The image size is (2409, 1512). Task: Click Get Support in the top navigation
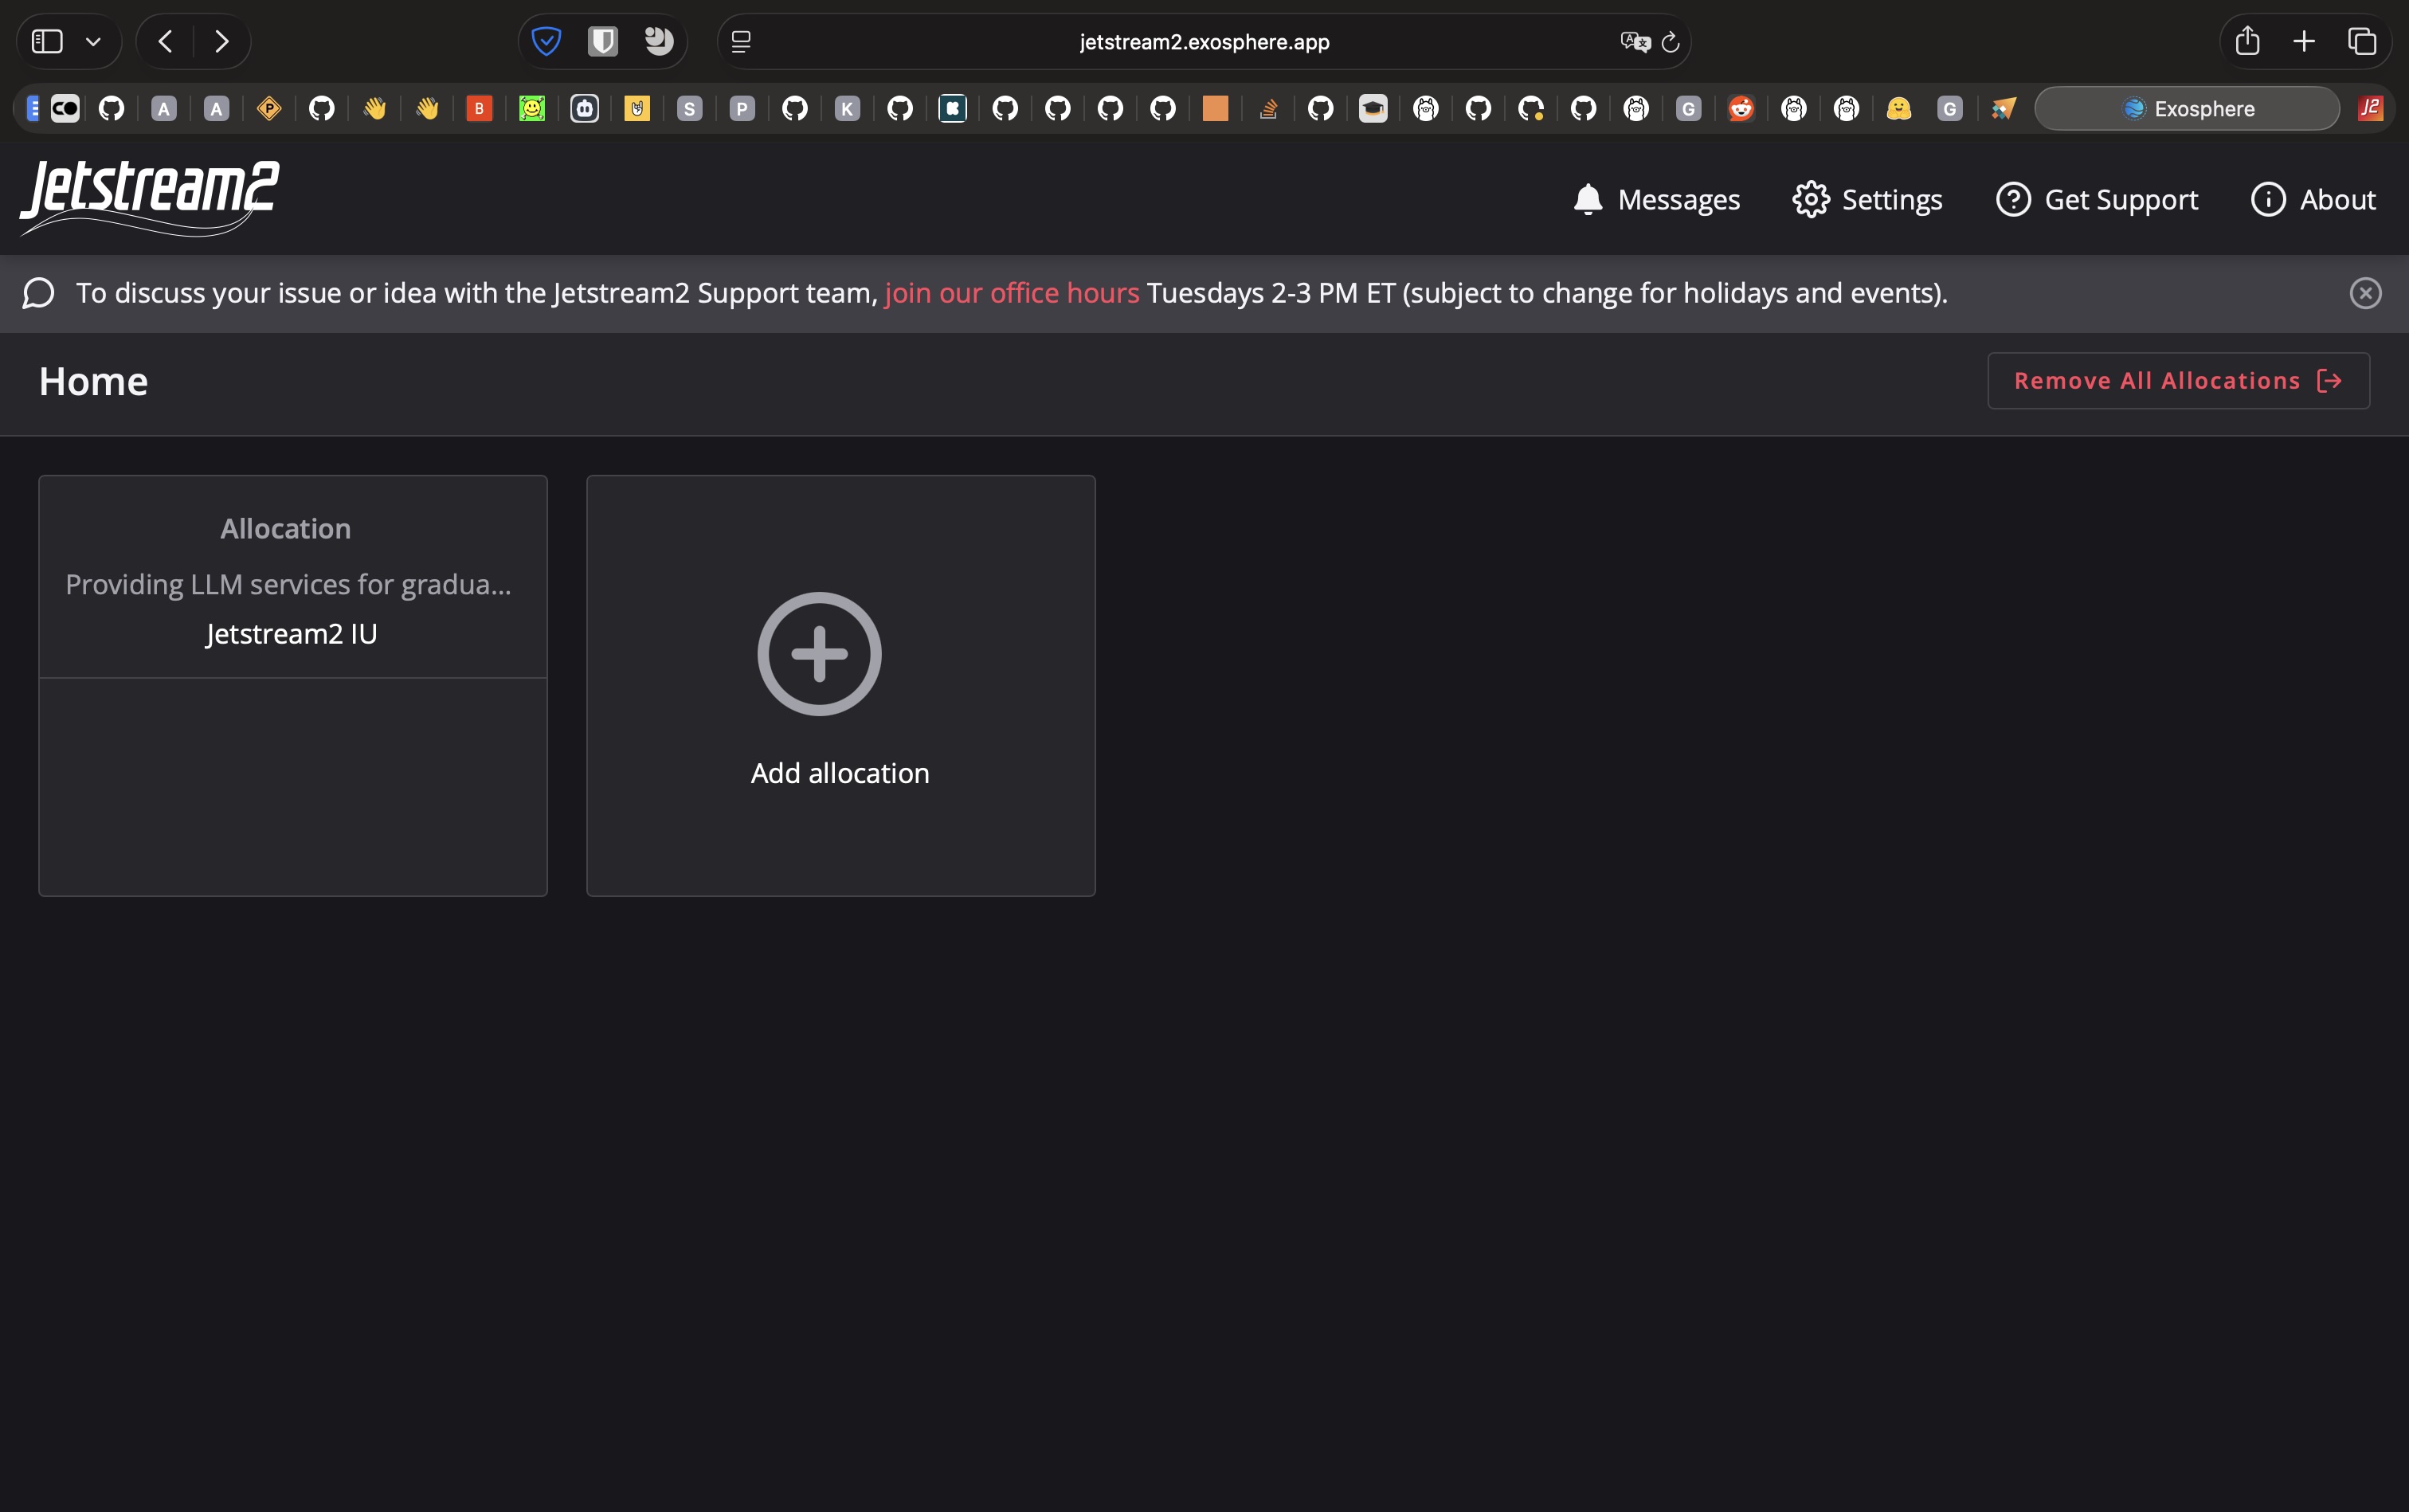2097,199
